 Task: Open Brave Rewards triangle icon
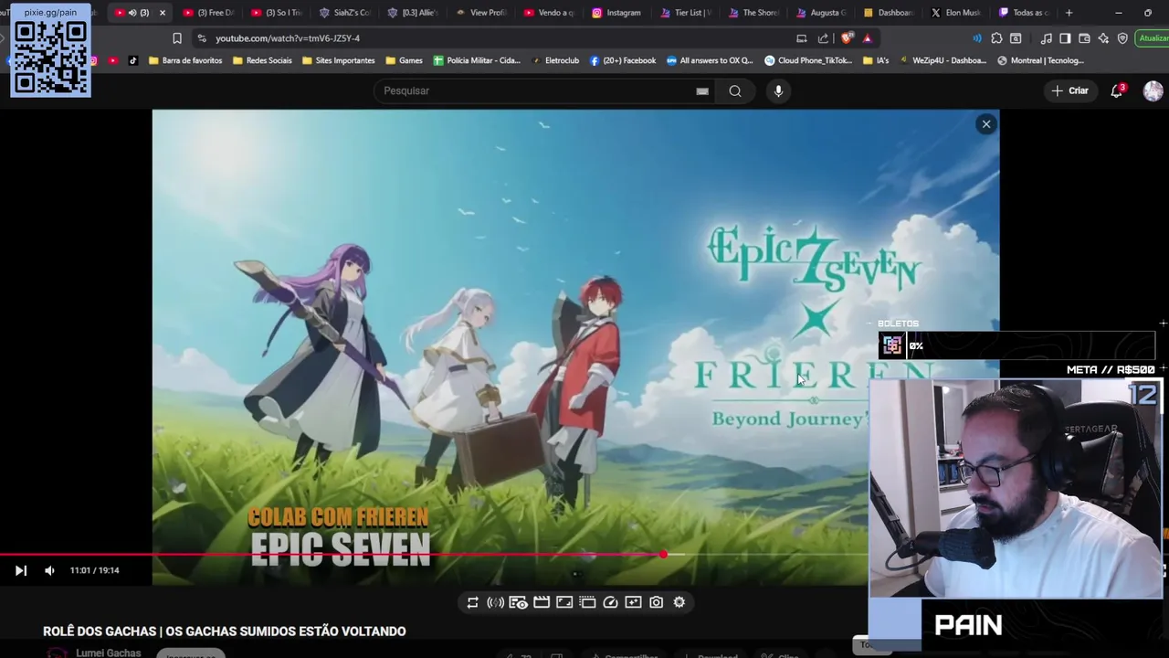tap(867, 38)
